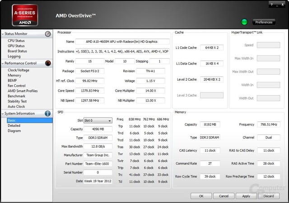
Task: Click the 41 clock Trc value
Action: click(x=135, y=175)
